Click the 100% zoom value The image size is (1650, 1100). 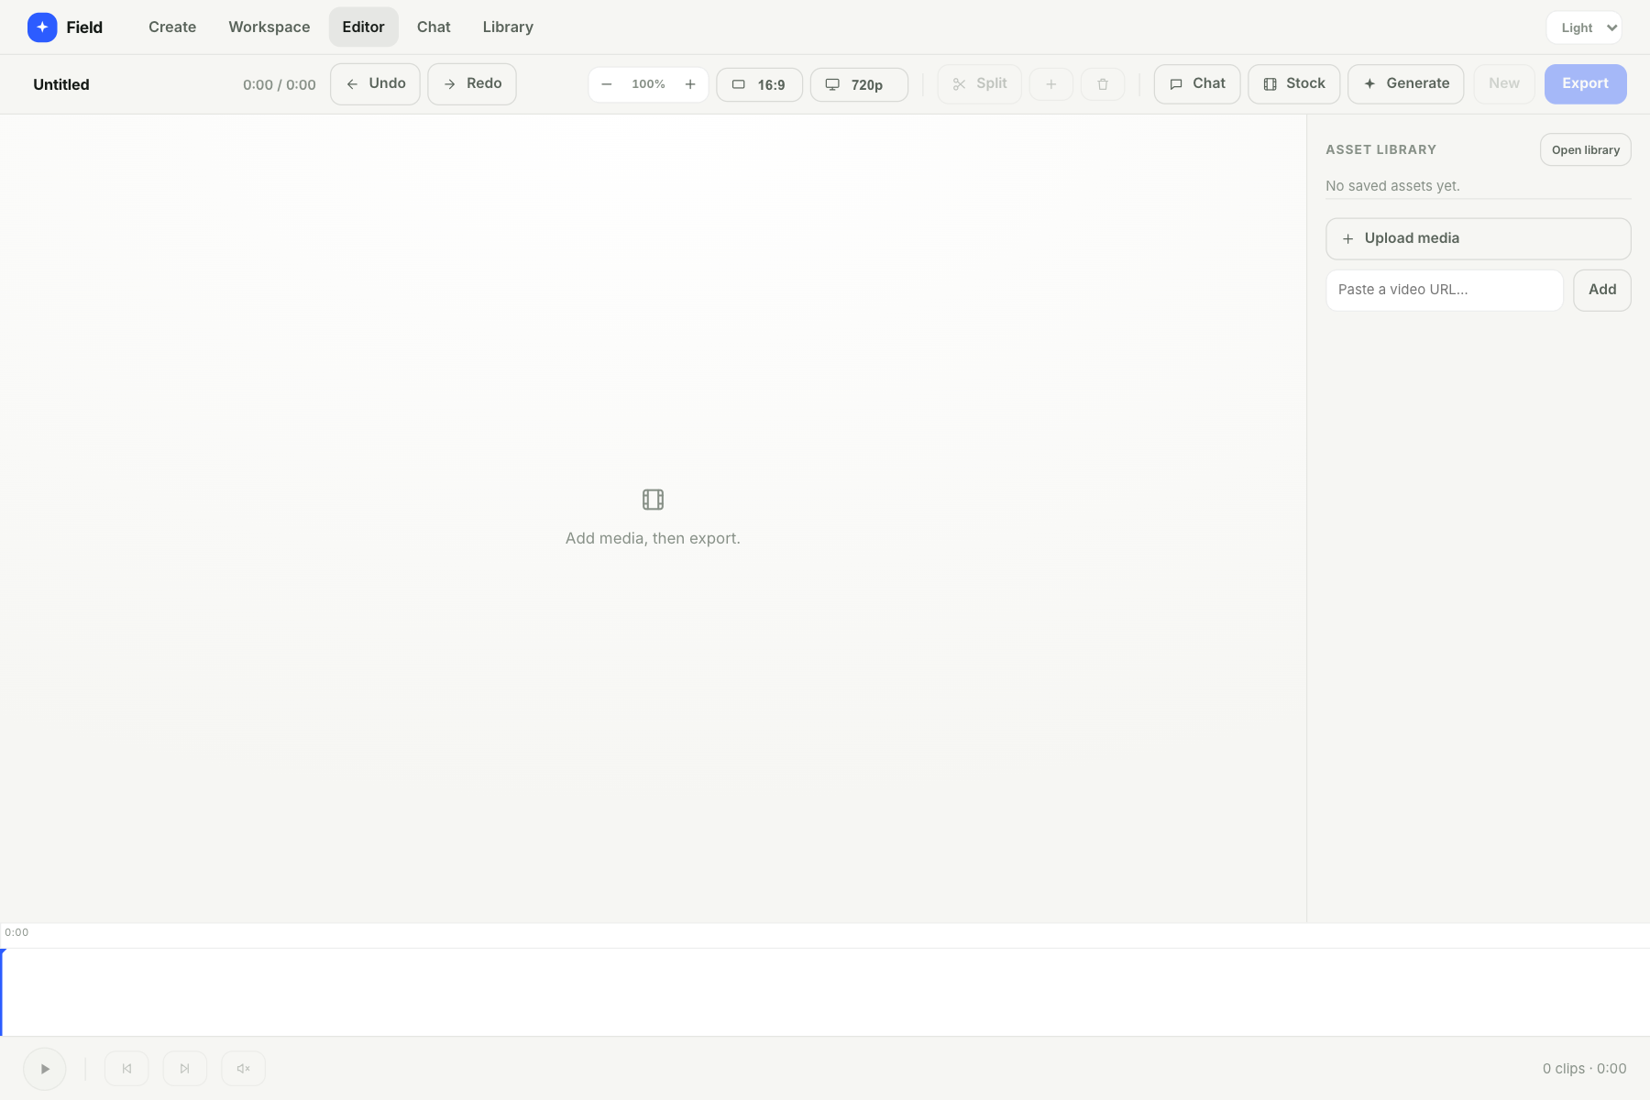pos(648,84)
